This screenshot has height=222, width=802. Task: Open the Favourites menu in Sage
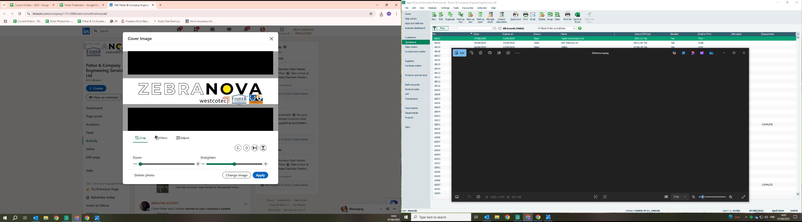tap(468, 8)
